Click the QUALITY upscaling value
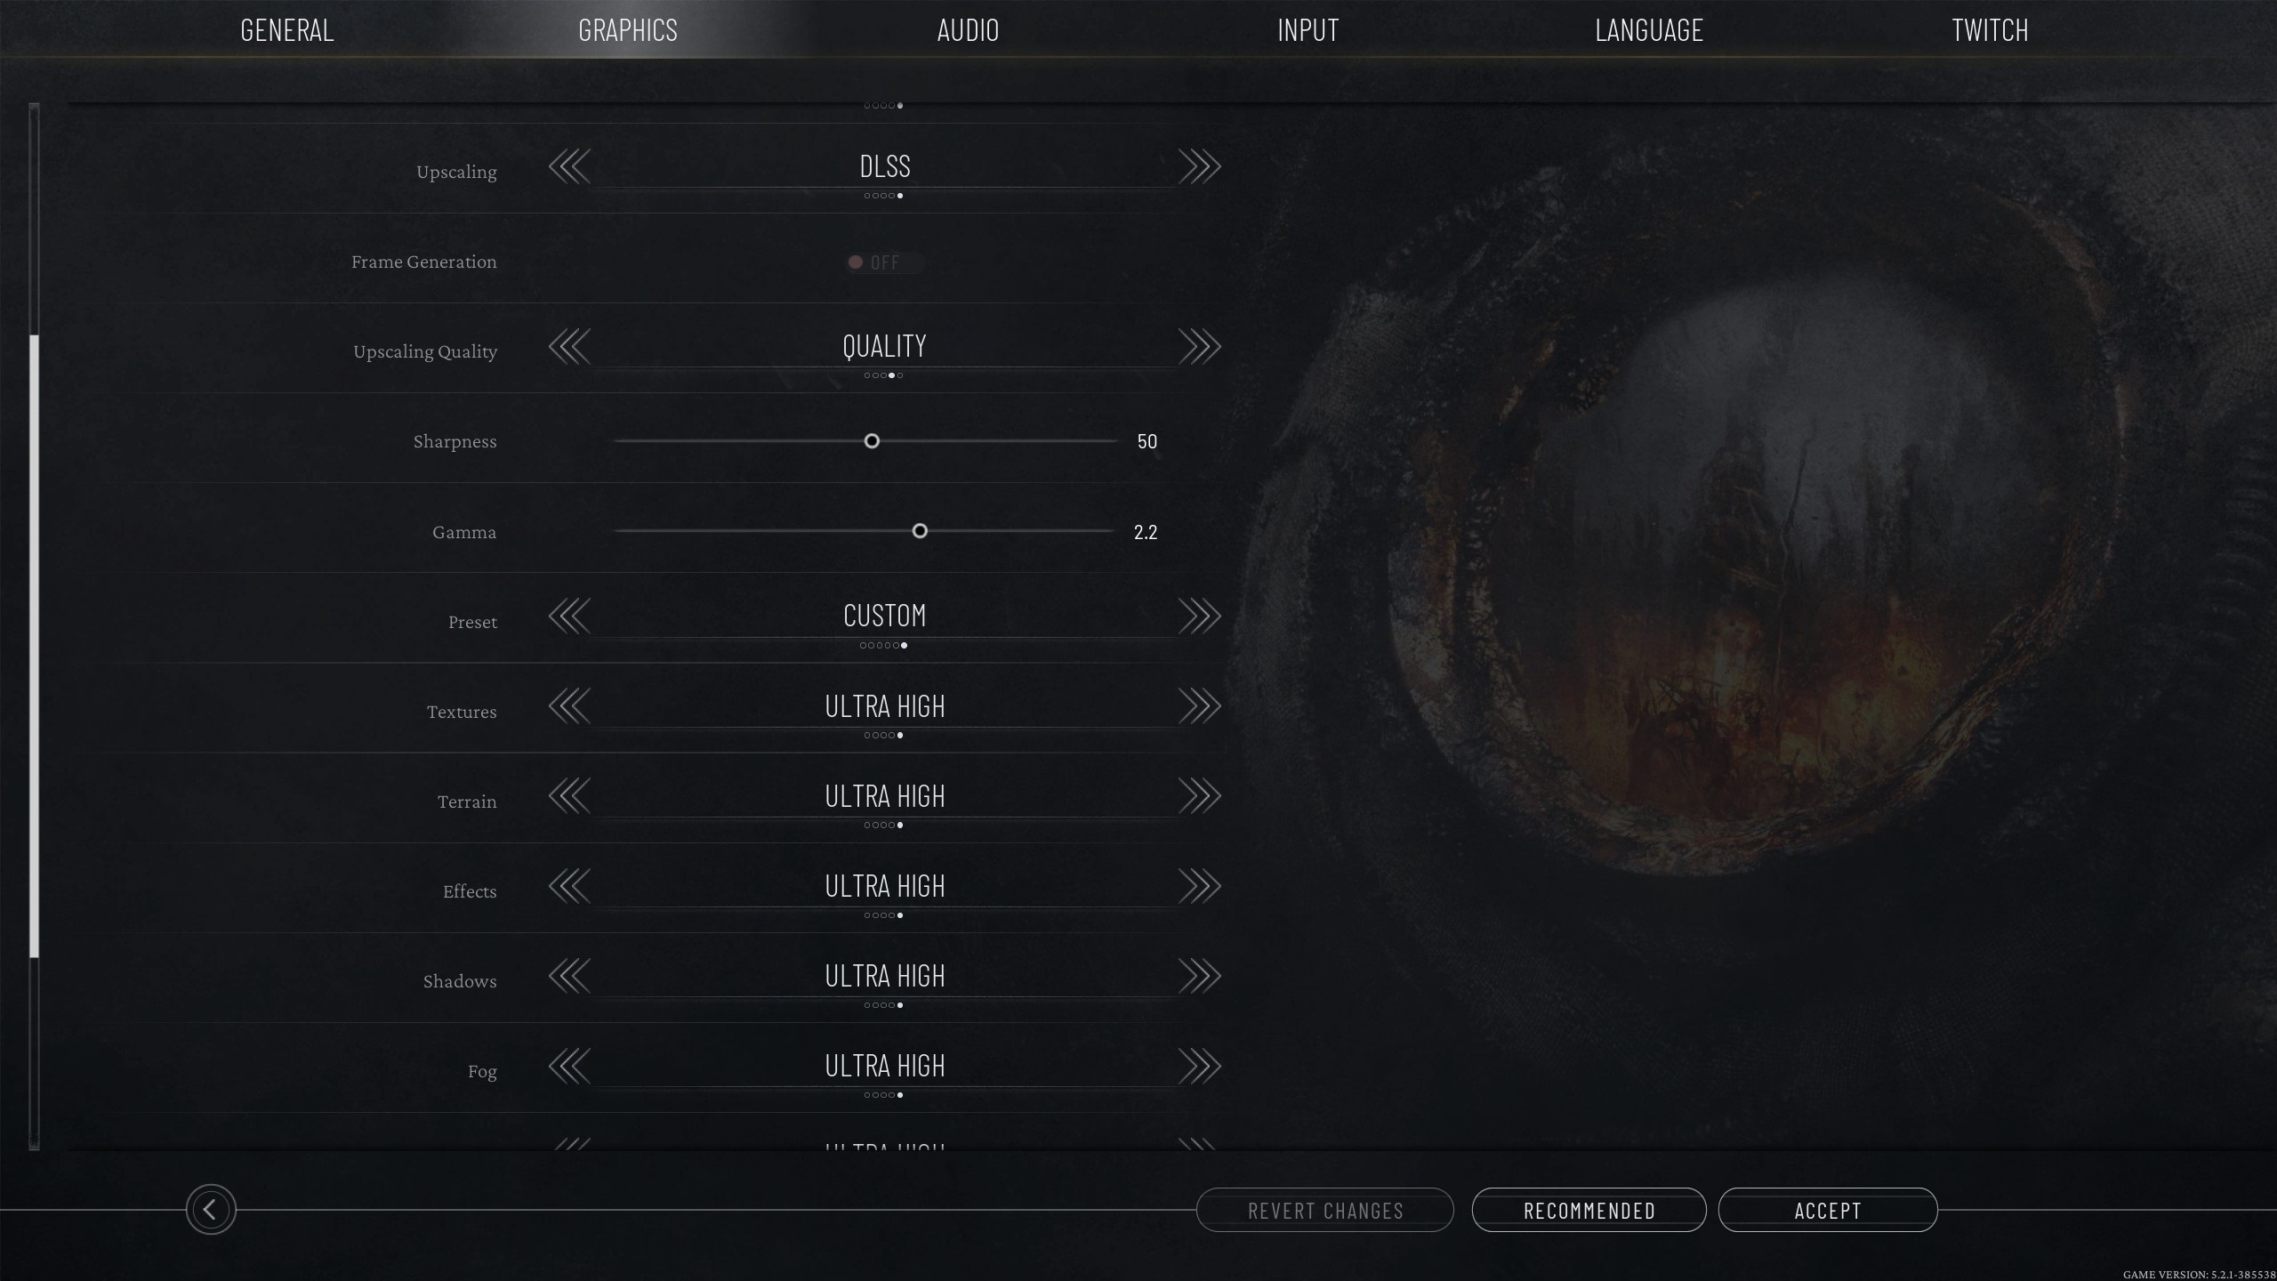This screenshot has height=1281, width=2277. (x=885, y=346)
